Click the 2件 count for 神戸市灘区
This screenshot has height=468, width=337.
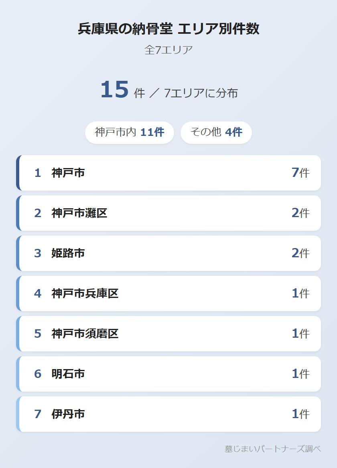300,213
